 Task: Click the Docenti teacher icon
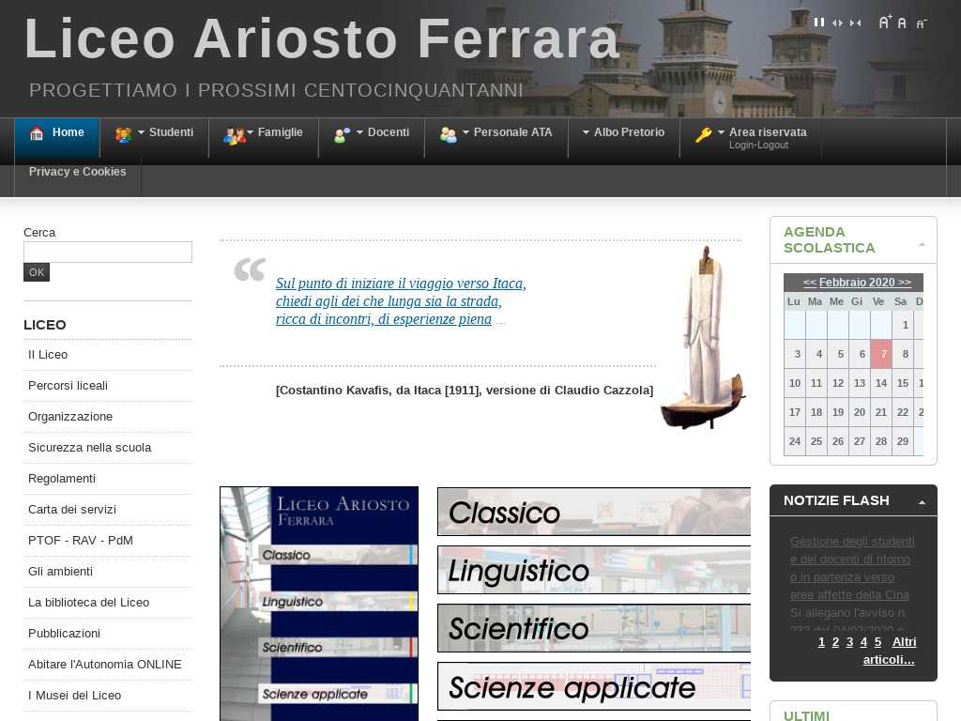[x=342, y=135]
